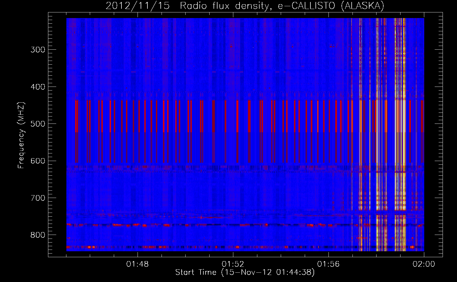Viewport: 457px width, 282px height.
Task: Click the "Frequency (MHZ)" axis label
Action: point(21,135)
